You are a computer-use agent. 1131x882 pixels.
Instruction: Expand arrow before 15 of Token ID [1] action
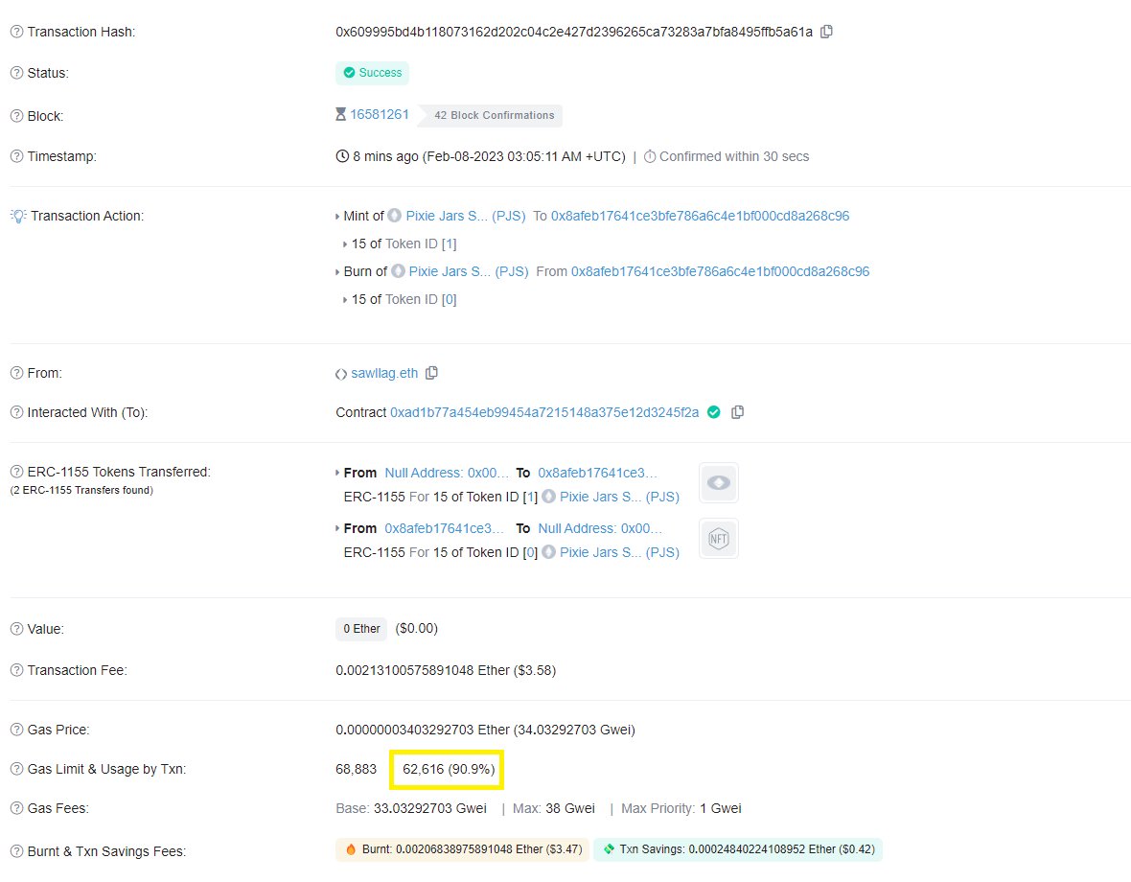[x=345, y=244]
